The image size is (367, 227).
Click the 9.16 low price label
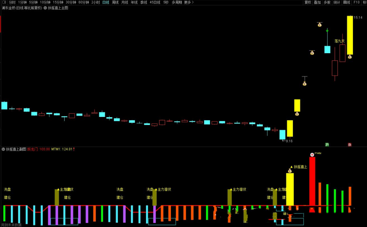click(x=289, y=141)
